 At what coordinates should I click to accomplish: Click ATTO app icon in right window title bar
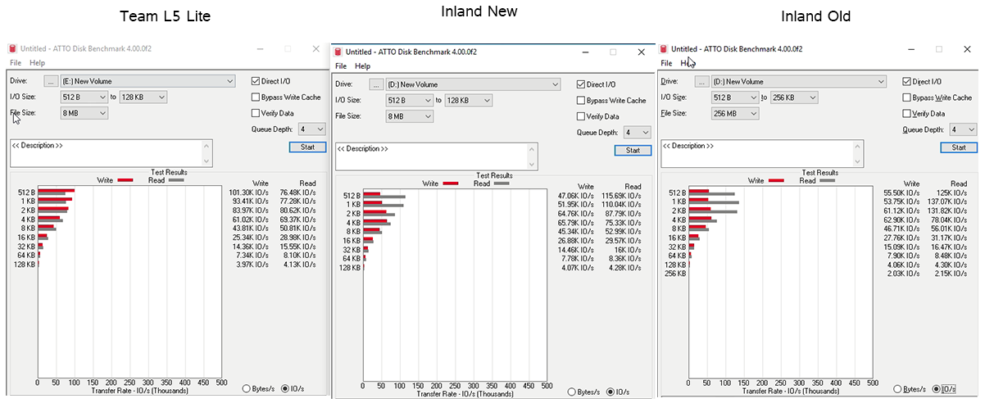[x=666, y=49]
